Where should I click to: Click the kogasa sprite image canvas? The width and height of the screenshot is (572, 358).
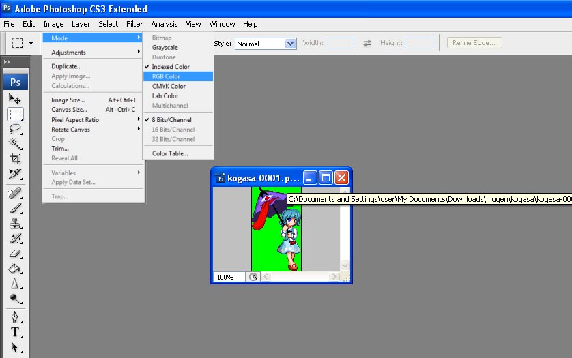[x=276, y=229]
